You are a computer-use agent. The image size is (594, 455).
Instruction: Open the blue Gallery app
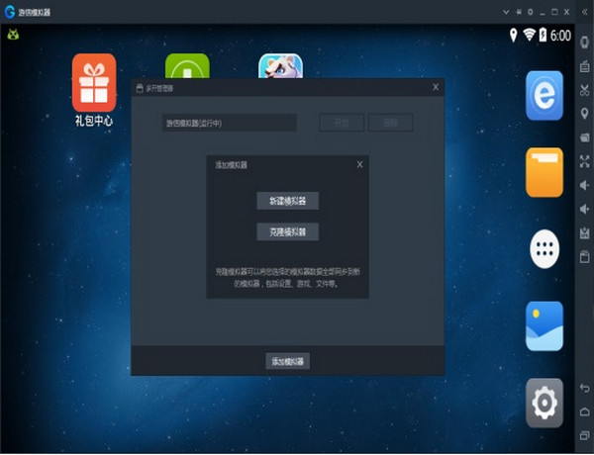click(544, 326)
